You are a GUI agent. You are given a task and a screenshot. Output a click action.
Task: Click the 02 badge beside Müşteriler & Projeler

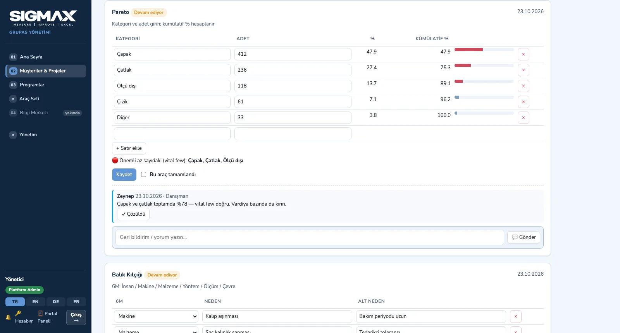[13, 71]
